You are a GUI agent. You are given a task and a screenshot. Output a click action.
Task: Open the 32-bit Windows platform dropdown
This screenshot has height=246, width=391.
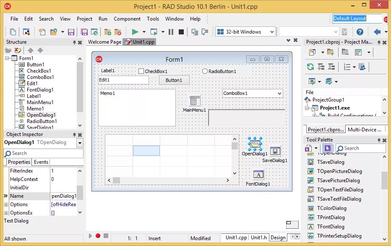(x=272, y=32)
